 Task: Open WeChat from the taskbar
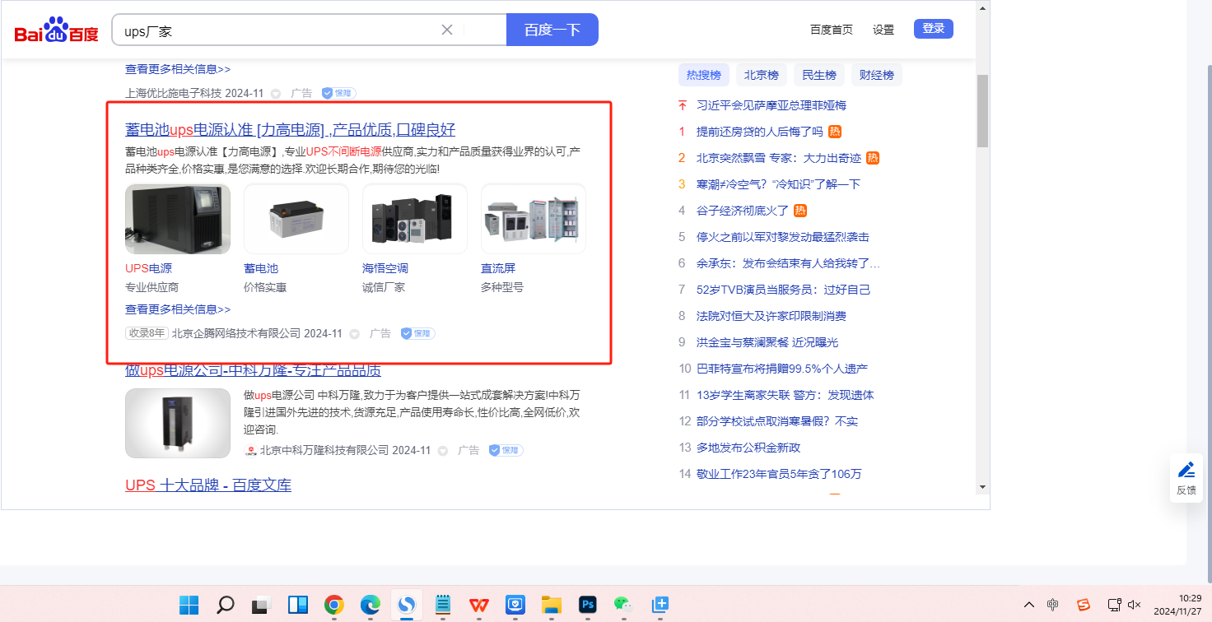(622, 606)
